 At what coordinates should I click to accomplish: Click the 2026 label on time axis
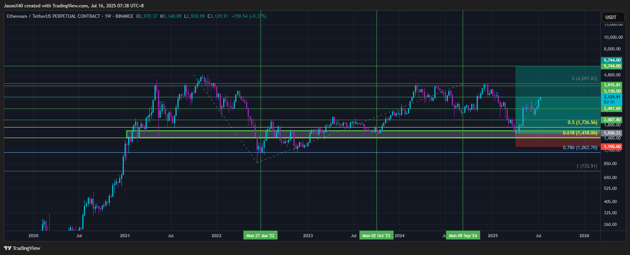[583, 236]
